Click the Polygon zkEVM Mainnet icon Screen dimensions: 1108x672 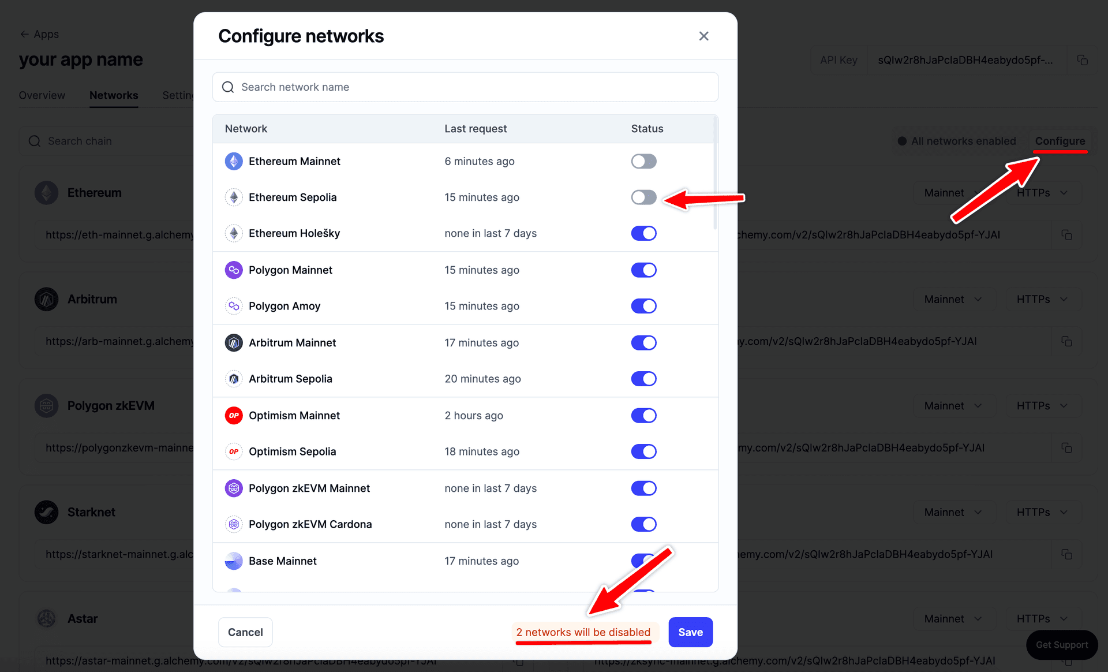(234, 488)
